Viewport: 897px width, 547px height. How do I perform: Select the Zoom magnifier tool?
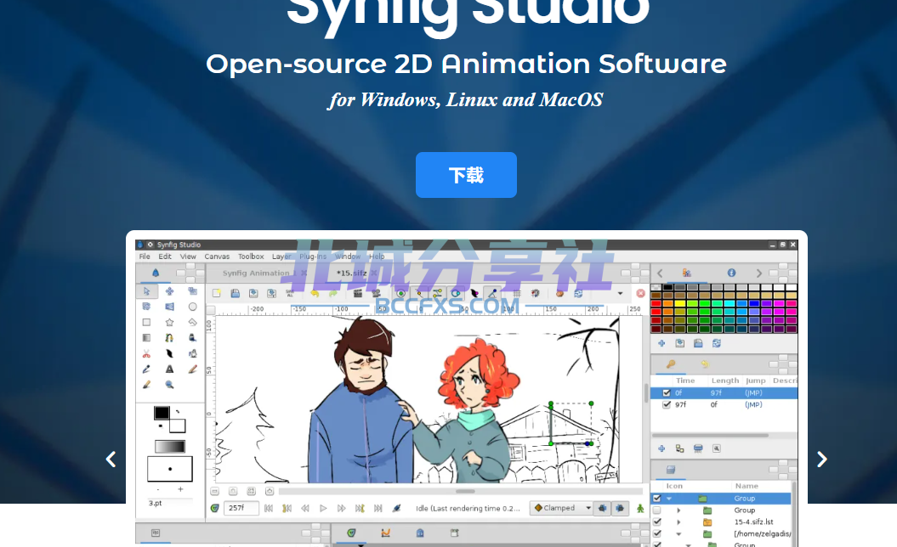point(169,385)
